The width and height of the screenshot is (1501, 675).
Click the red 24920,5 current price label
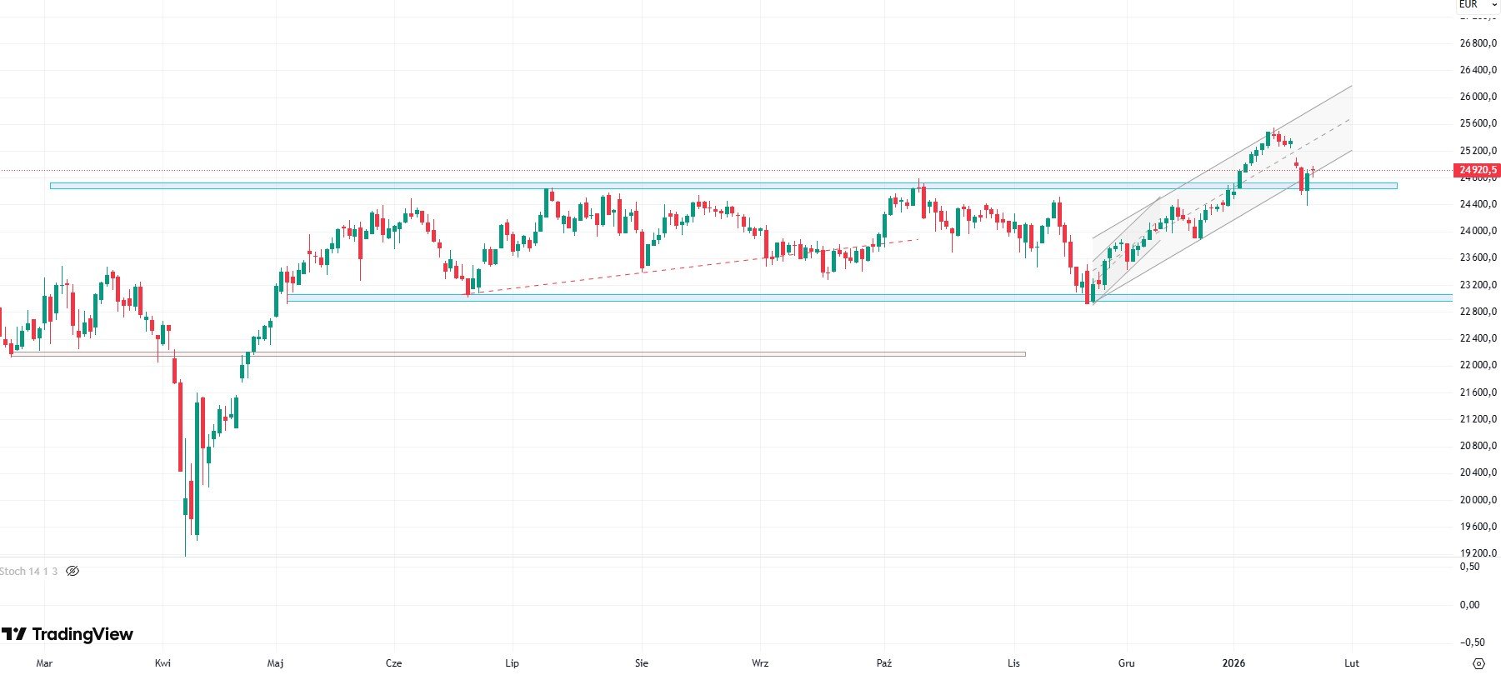click(1478, 171)
